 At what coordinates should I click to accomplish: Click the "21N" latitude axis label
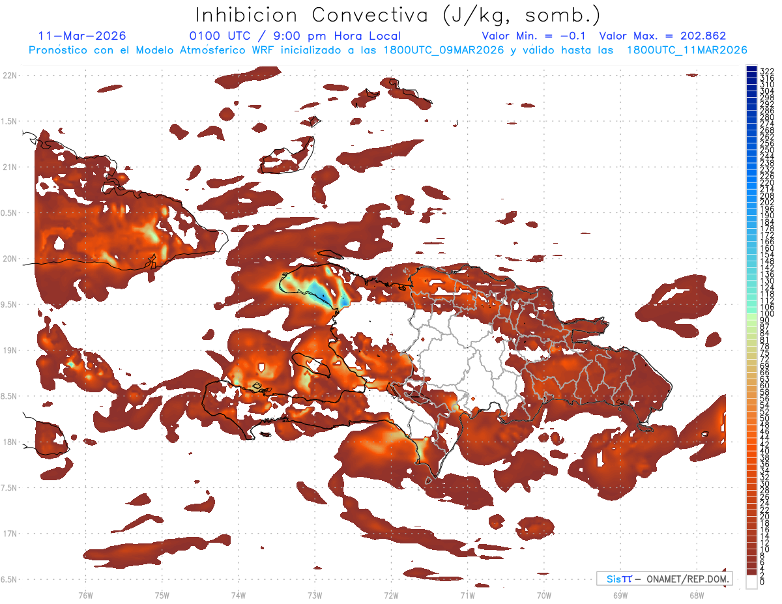click(10, 167)
